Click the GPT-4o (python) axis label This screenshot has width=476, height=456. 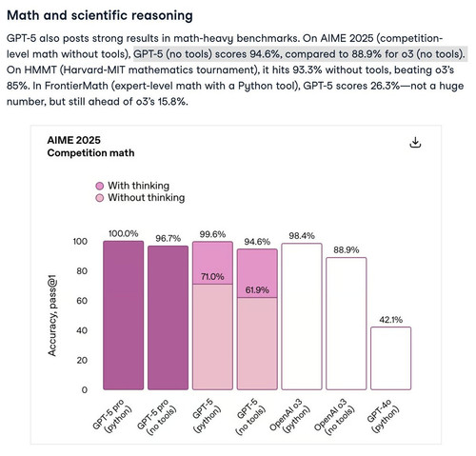383,416
